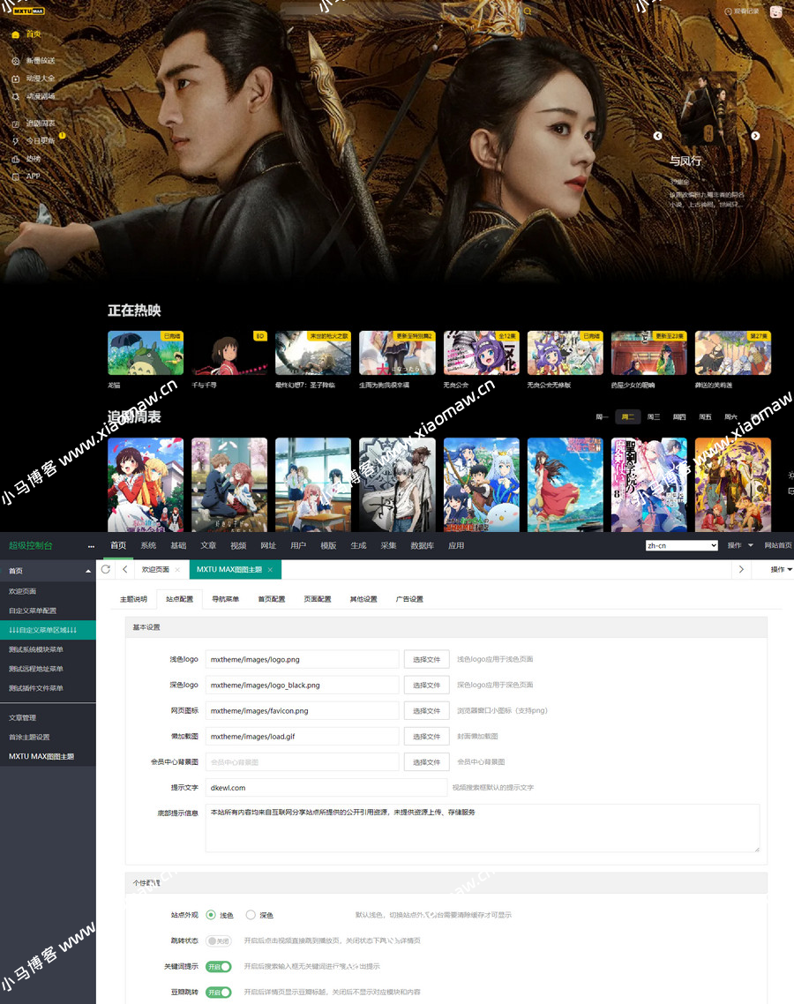Go to previous banner slide arrow

[657, 136]
